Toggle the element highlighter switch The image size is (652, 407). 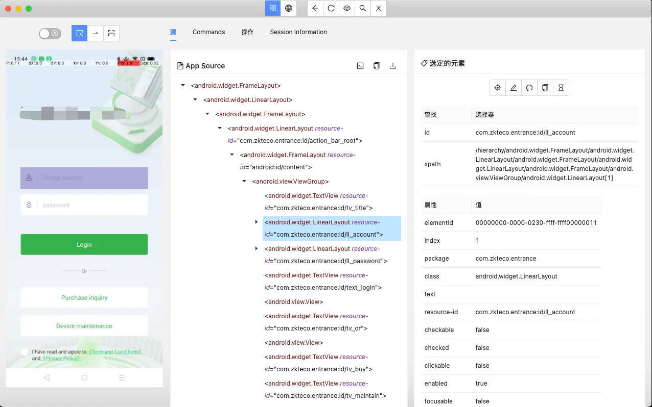(x=50, y=34)
